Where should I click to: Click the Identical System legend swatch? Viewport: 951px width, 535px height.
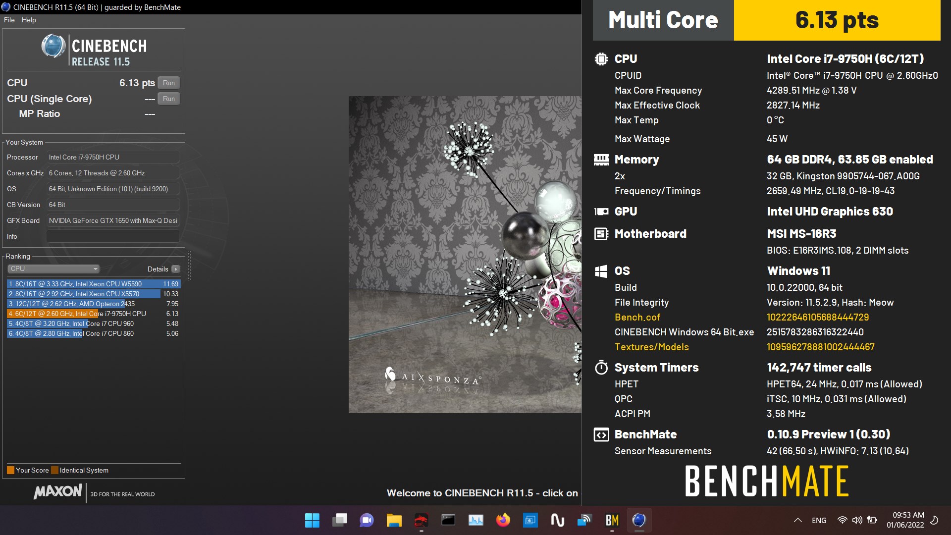[x=54, y=470]
